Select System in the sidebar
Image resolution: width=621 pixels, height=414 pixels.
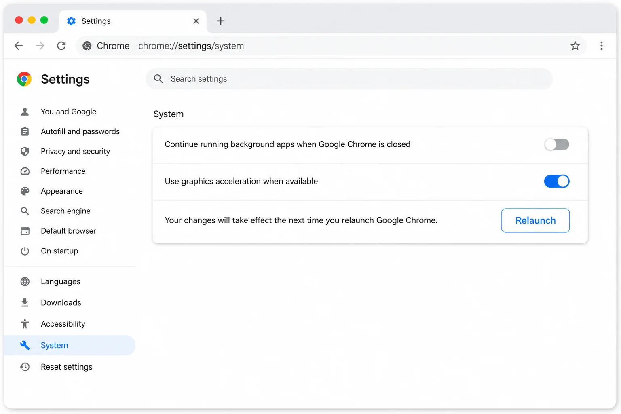pyautogui.click(x=70, y=345)
